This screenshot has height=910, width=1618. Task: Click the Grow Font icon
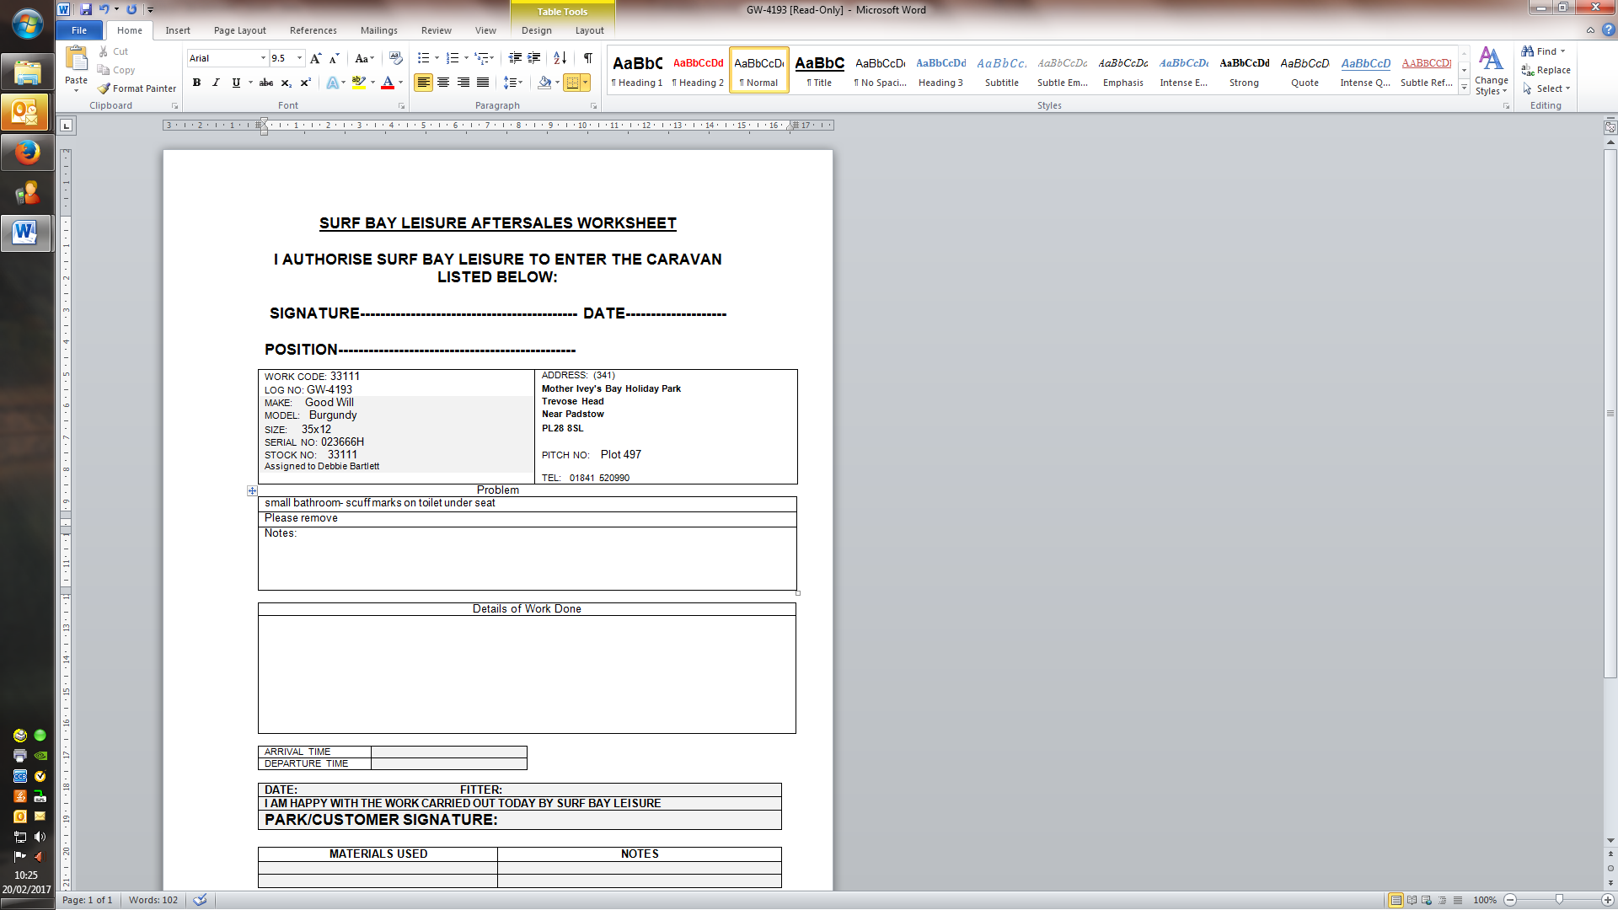(315, 58)
